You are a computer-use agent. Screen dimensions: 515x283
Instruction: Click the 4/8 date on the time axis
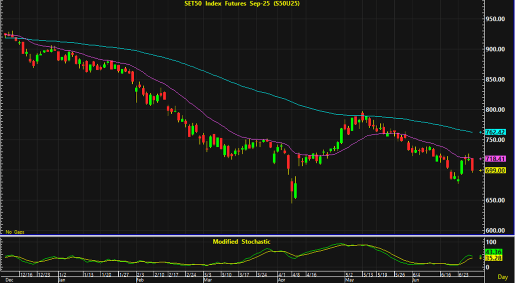click(296, 274)
